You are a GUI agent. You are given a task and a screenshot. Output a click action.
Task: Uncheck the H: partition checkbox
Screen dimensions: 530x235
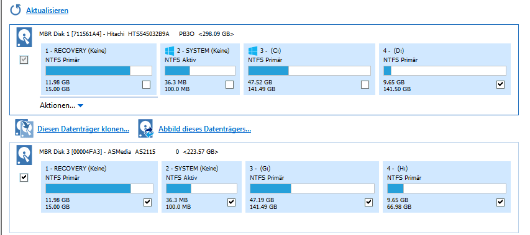point(501,202)
